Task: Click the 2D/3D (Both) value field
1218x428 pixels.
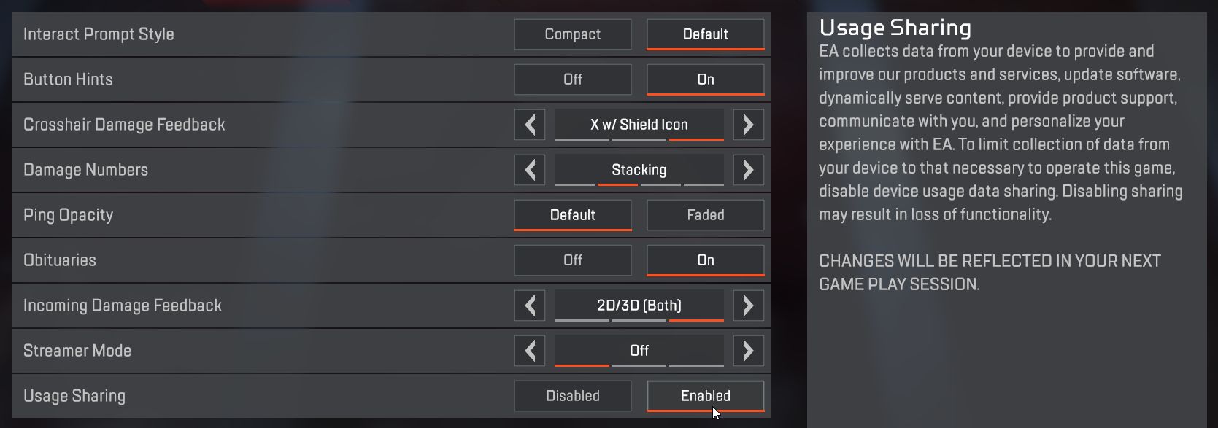Action: 639,306
